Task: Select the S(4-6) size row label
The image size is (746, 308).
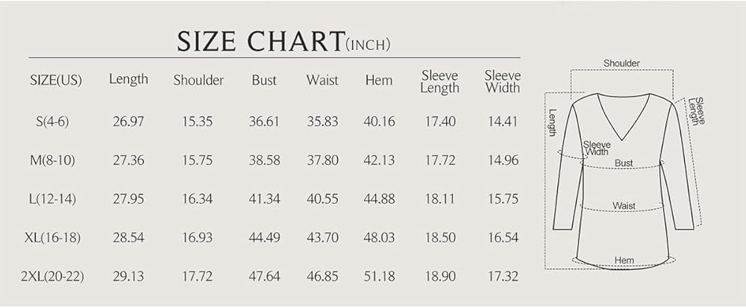Action: tap(53, 122)
